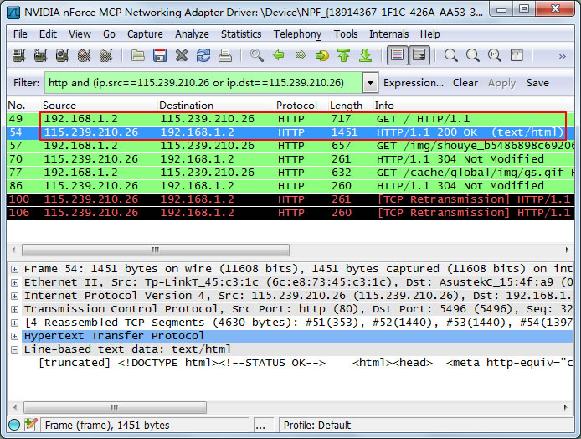Image resolution: width=581 pixels, height=439 pixels.
Task: Start a new live capture icon
Action: (x=62, y=55)
